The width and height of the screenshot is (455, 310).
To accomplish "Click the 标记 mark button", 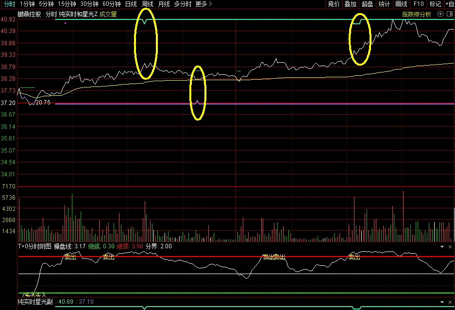I will (x=435, y=4).
